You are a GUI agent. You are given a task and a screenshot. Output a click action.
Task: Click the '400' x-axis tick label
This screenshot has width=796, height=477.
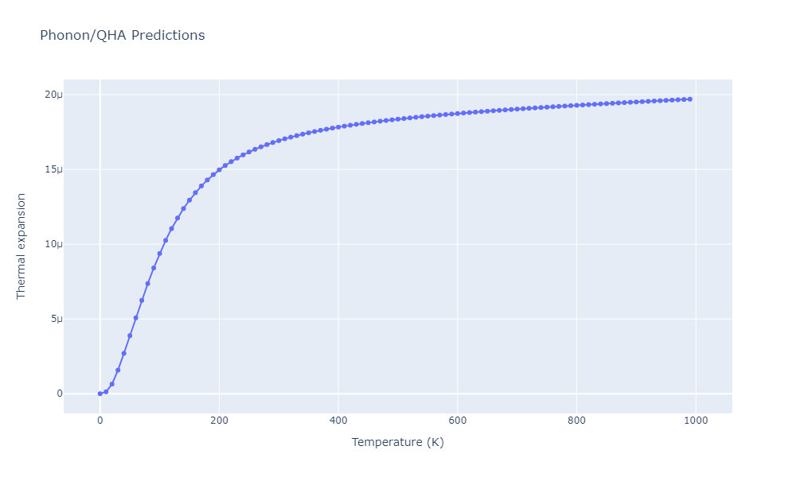click(x=338, y=421)
